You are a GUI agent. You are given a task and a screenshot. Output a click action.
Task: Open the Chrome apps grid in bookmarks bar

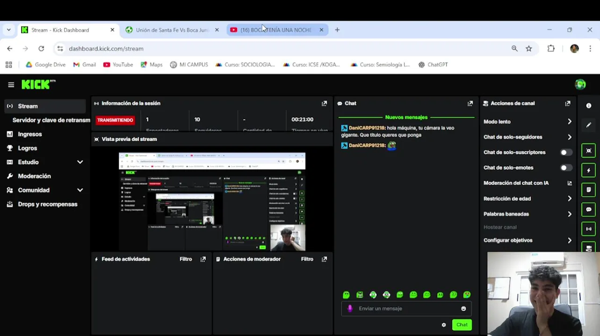click(8, 65)
